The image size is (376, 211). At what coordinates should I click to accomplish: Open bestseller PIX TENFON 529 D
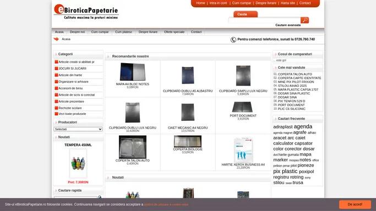291,101
